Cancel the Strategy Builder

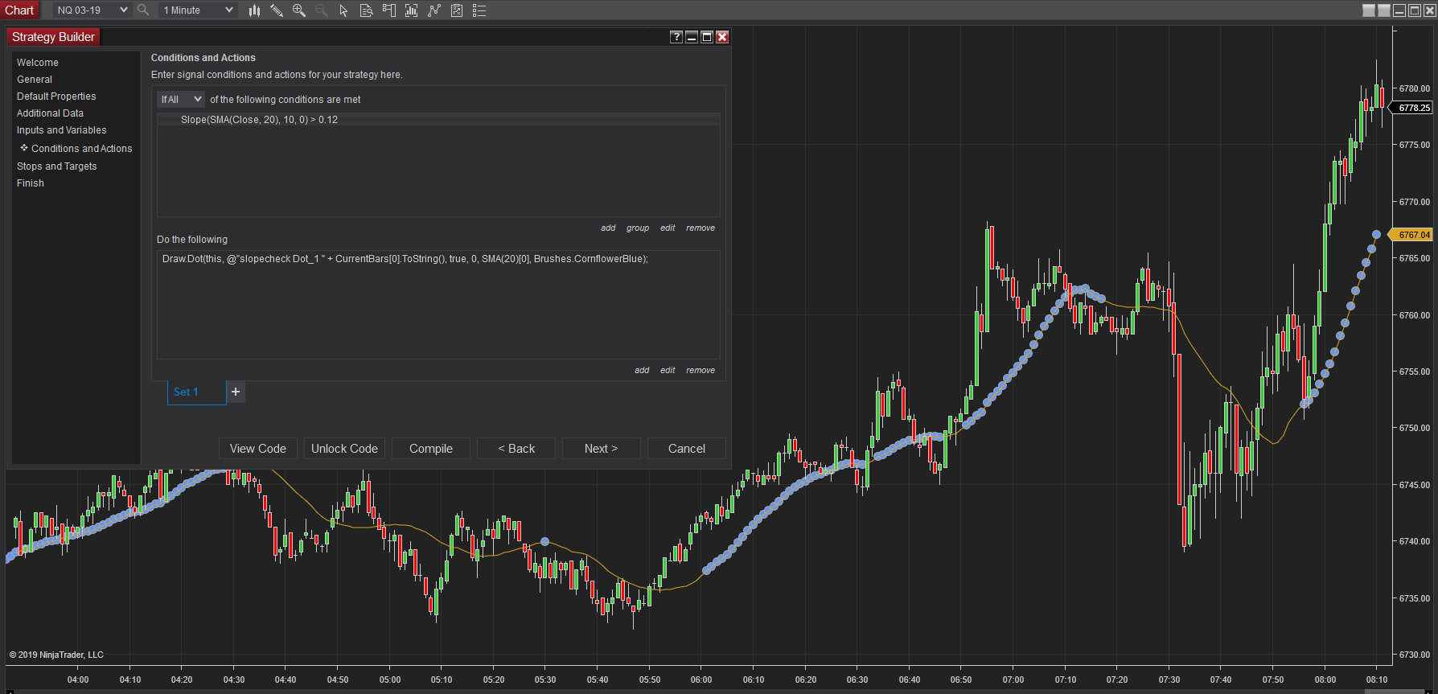[687, 449]
